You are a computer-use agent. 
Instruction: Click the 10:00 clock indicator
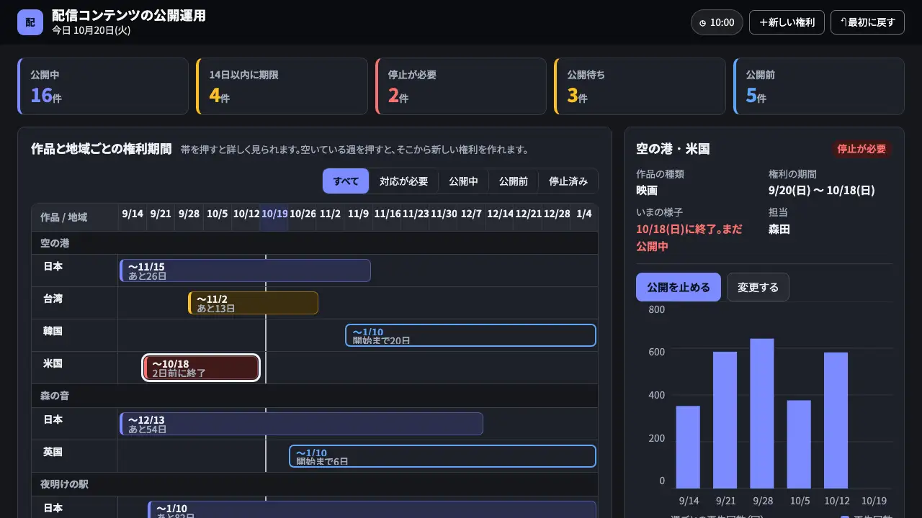pyautogui.click(x=717, y=22)
